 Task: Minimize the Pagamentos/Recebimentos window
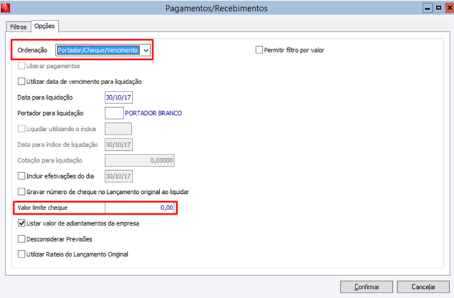427,8
